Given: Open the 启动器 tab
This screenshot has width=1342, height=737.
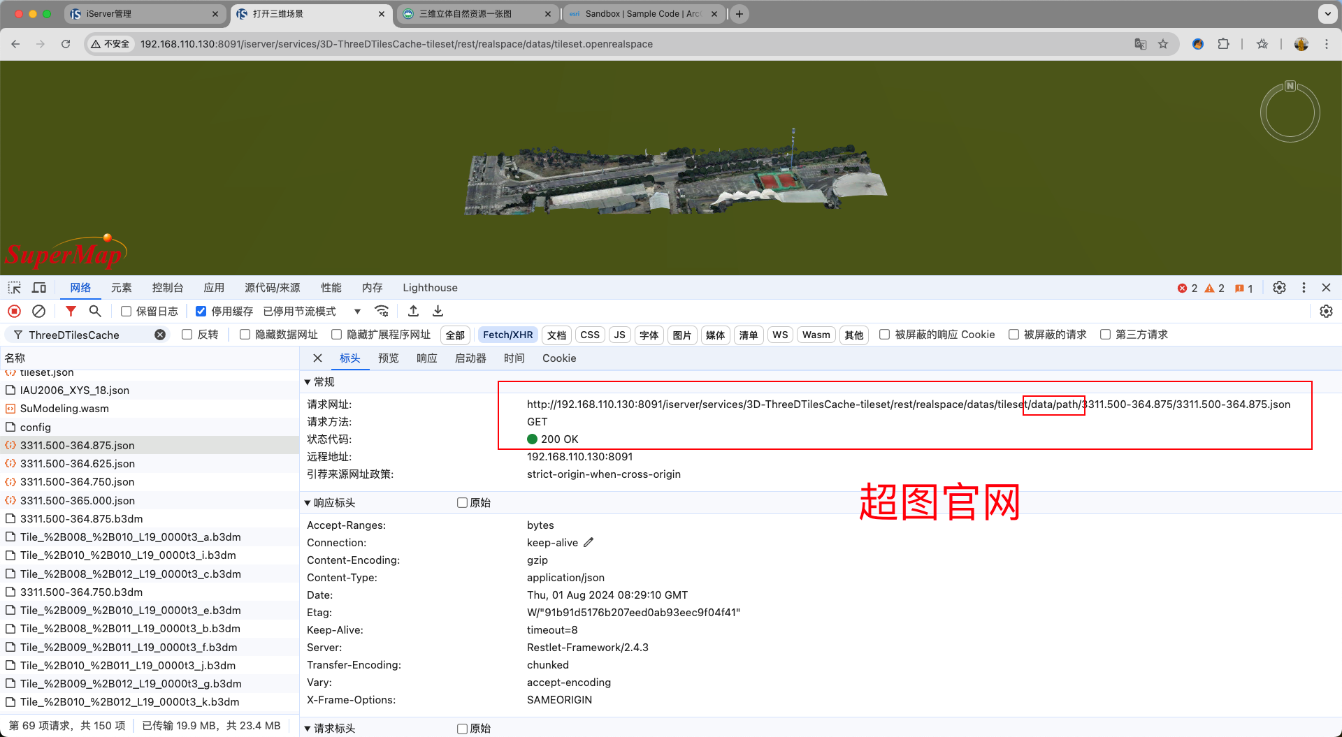Looking at the screenshot, I should (470, 358).
